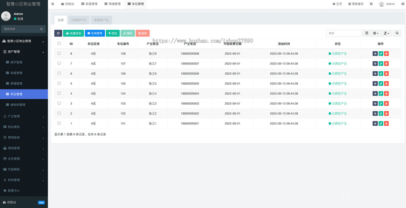
Task: Check the box for row ID 1
Action: (x=59, y=123)
